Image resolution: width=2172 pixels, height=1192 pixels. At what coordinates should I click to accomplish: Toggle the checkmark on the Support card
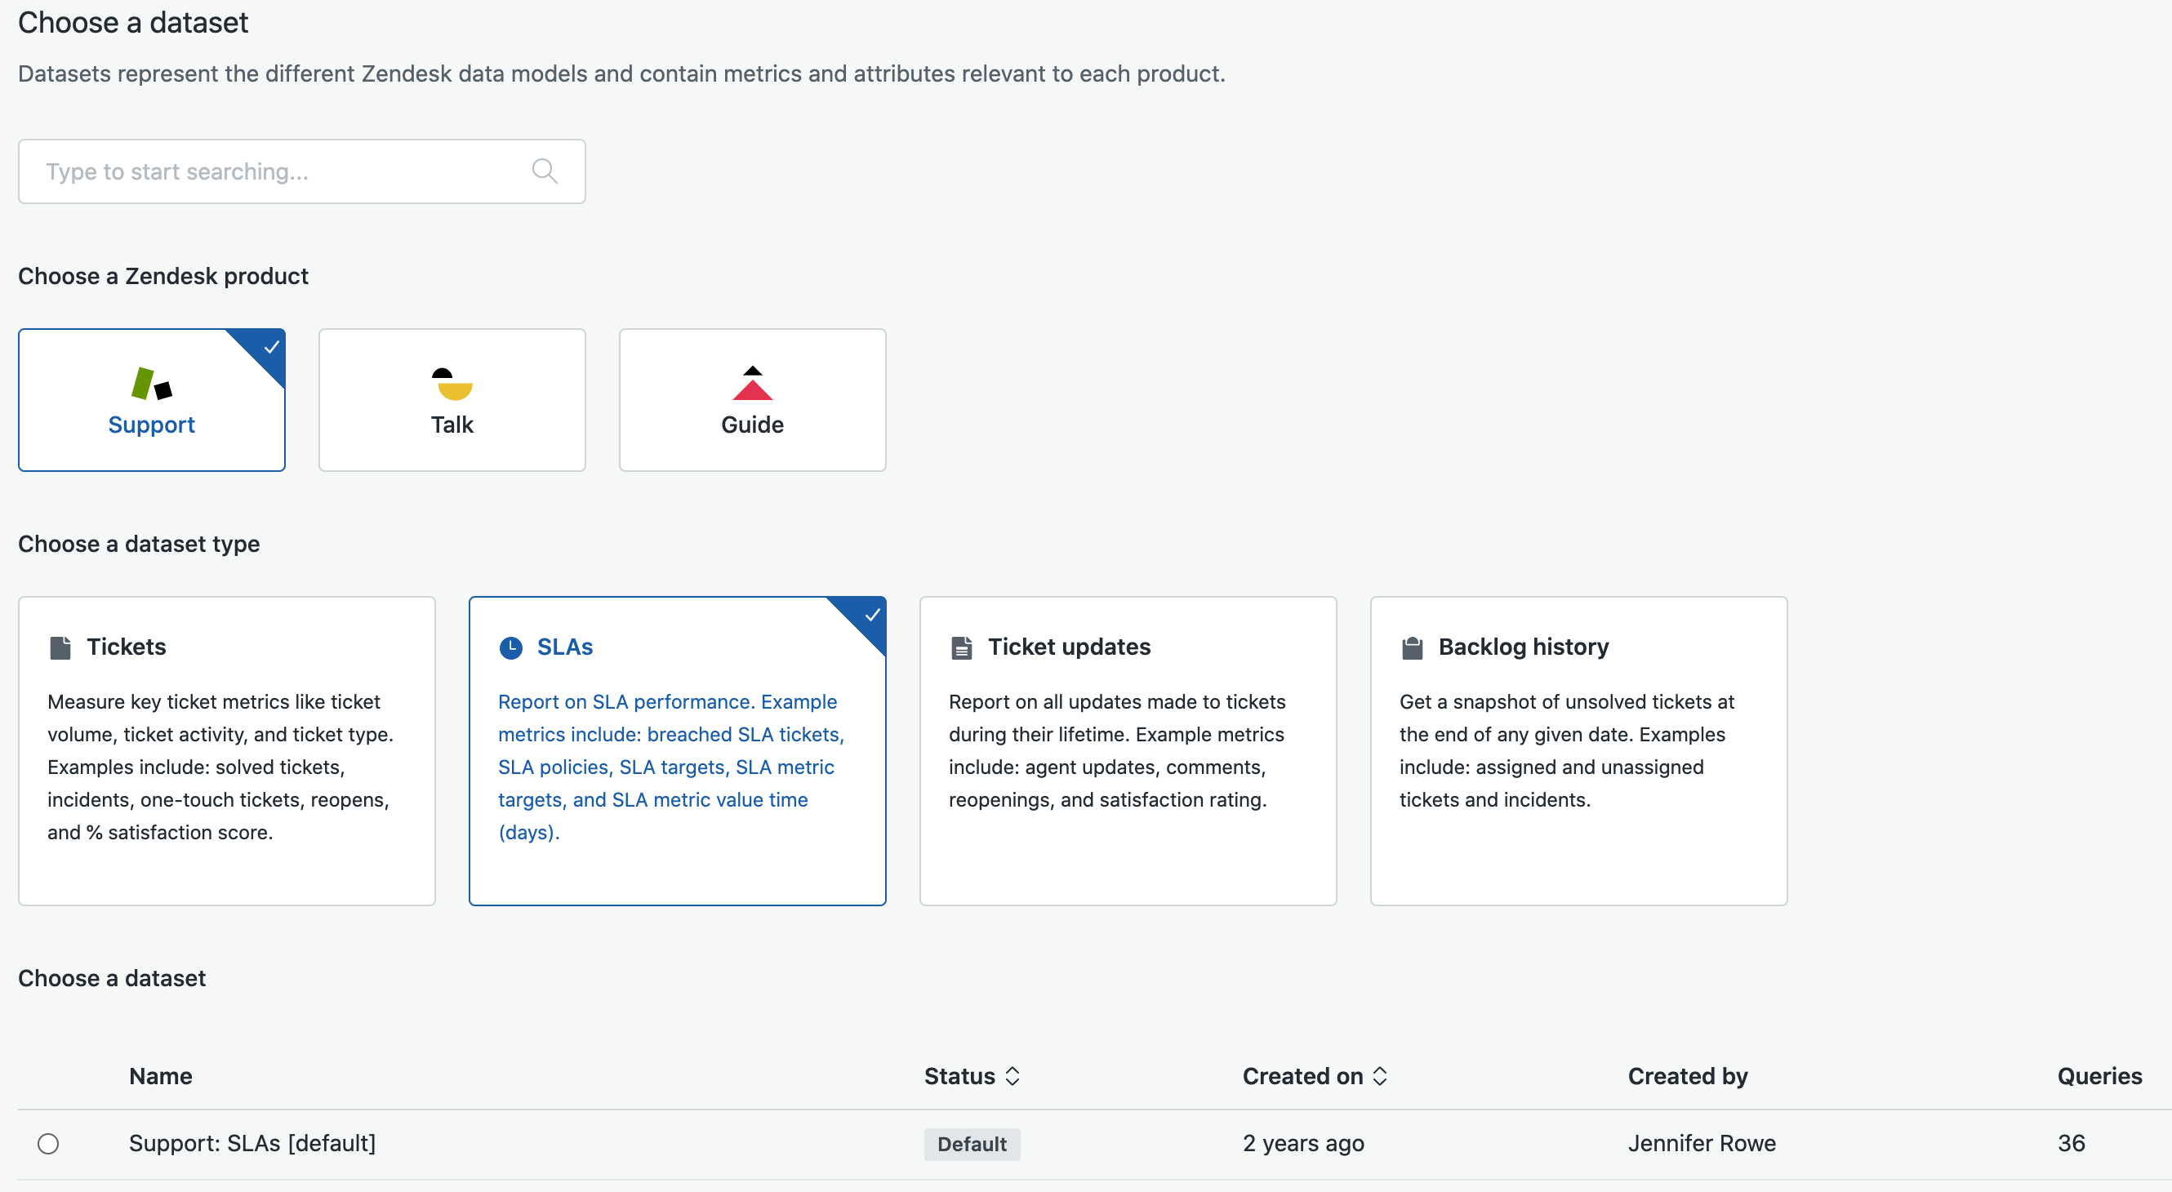(271, 346)
